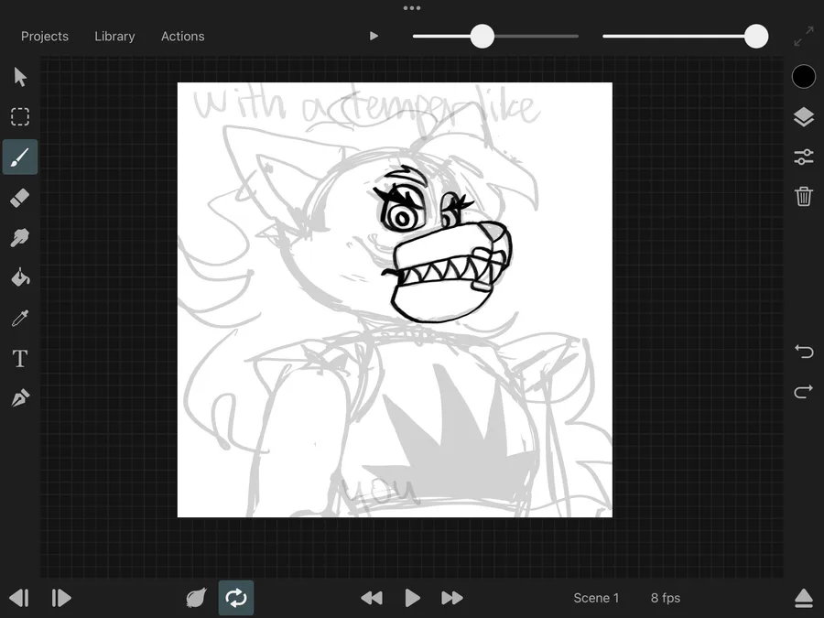Activate the Text tool
The height and width of the screenshot is (618, 824).
20,358
